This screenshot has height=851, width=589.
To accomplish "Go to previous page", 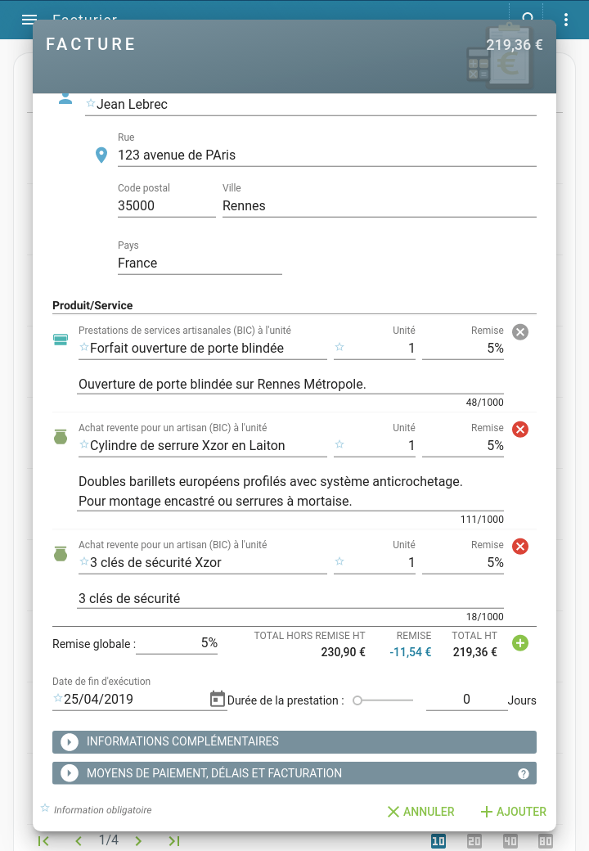I will click(x=79, y=840).
